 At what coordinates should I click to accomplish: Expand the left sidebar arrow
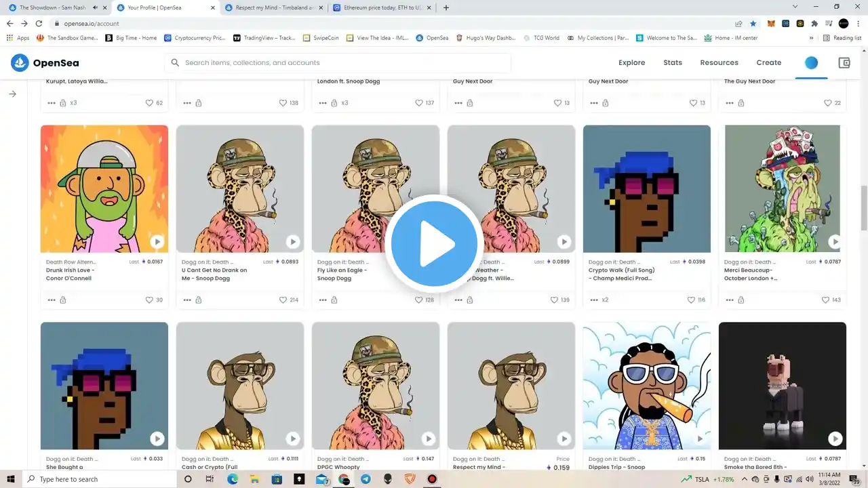(x=12, y=94)
